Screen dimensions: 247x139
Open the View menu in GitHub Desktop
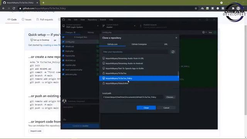83,20
